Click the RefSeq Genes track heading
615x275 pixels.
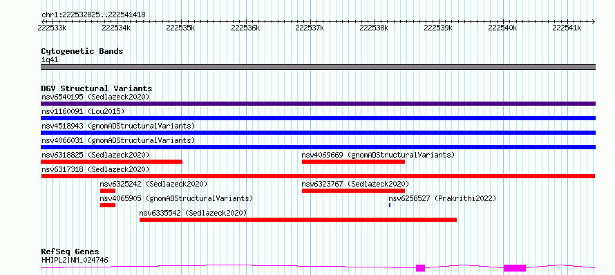(70, 252)
